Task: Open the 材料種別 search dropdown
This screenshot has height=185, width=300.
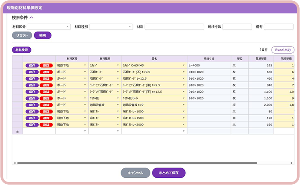Action: (111, 27)
